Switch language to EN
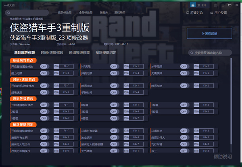Screen dimensions: 242x167 204,5
